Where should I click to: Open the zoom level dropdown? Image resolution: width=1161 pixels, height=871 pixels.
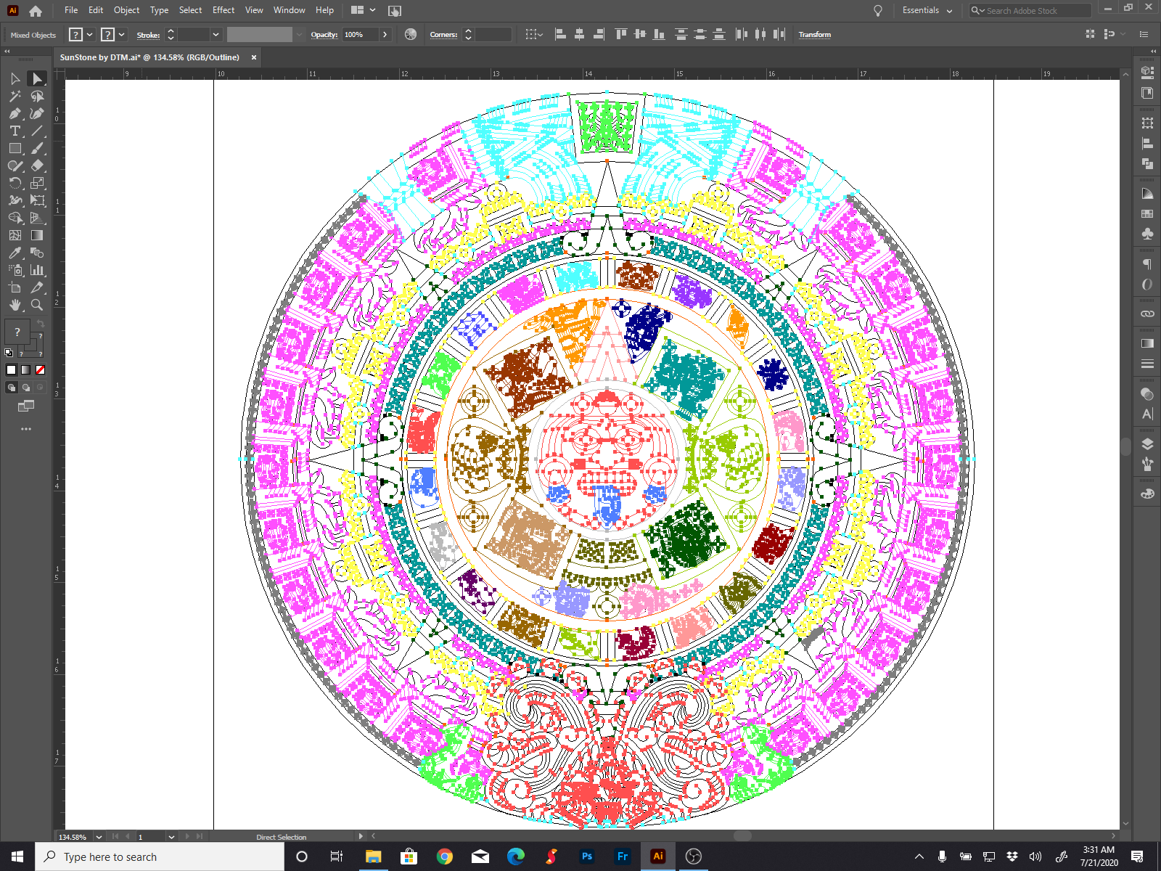coord(99,837)
